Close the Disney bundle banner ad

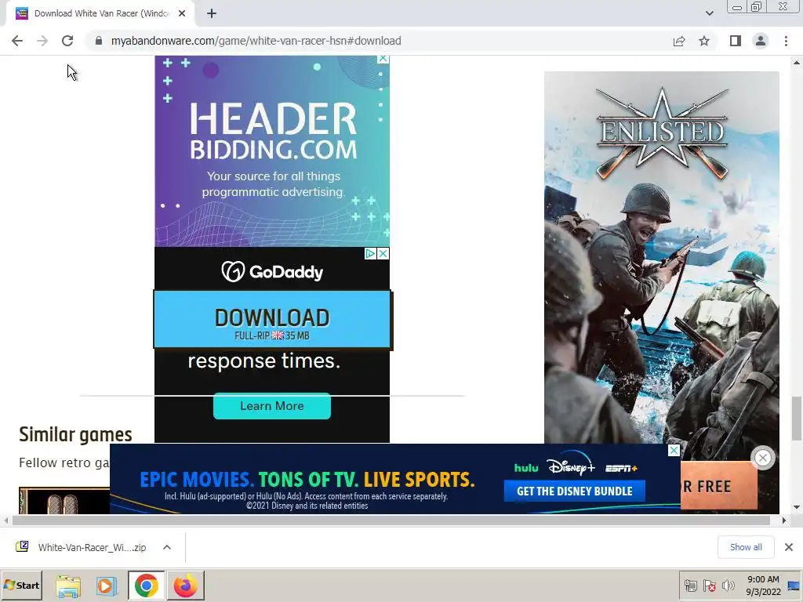click(x=674, y=450)
